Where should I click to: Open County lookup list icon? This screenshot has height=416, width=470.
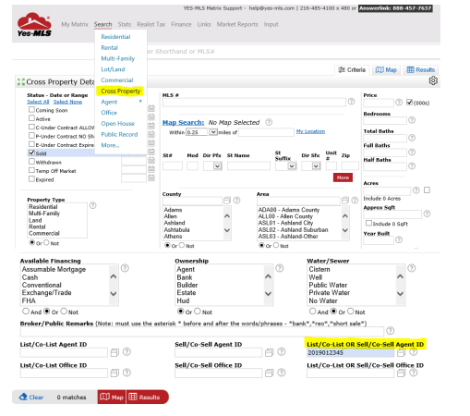pos(227,201)
